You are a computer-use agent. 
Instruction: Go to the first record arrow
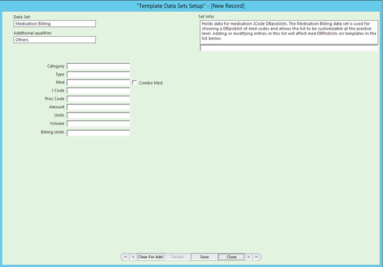pos(125,257)
